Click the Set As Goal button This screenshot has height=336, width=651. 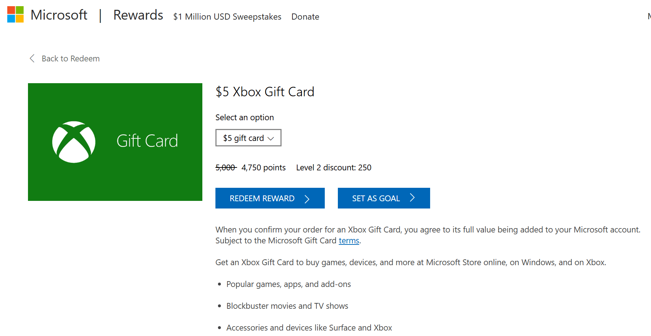tap(384, 198)
